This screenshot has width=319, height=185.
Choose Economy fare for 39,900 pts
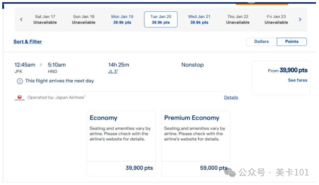(x=121, y=144)
